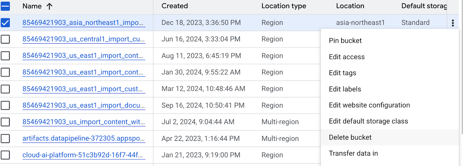Click Delete bucket in the menu
Image resolution: width=463 pixels, height=166 pixels.
click(350, 137)
